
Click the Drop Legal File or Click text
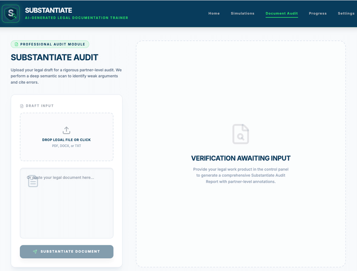[x=66, y=140]
